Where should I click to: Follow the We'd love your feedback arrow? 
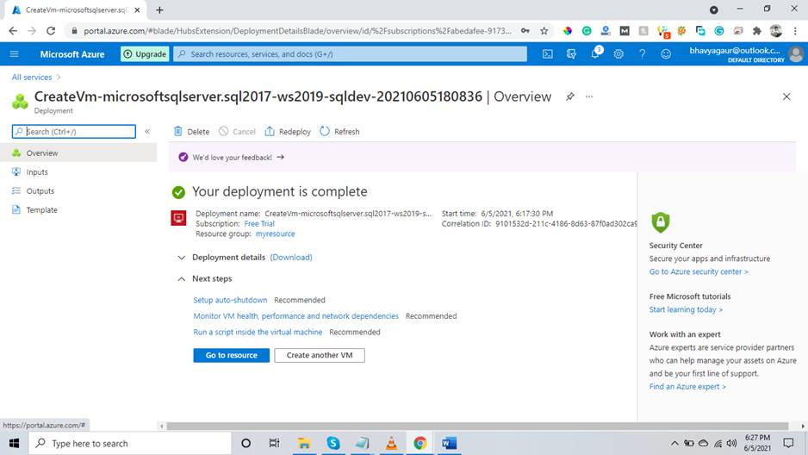point(280,157)
